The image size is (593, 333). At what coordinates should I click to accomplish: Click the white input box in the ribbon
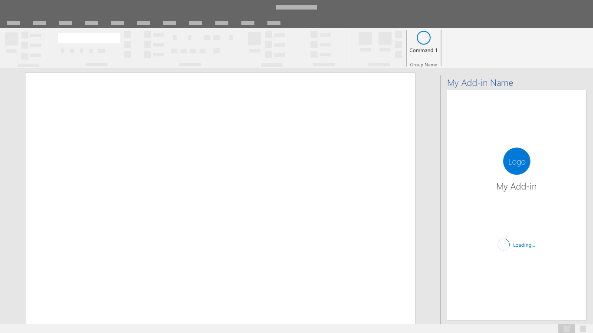pyautogui.click(x=89, y=38)
